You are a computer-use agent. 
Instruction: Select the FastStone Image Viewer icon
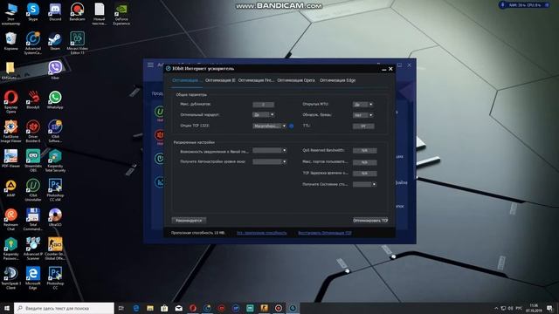10,131
